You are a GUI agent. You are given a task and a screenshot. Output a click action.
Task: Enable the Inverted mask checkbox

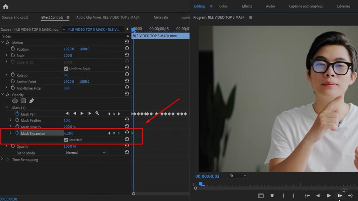pyautogui.click(x=66, y=140)
